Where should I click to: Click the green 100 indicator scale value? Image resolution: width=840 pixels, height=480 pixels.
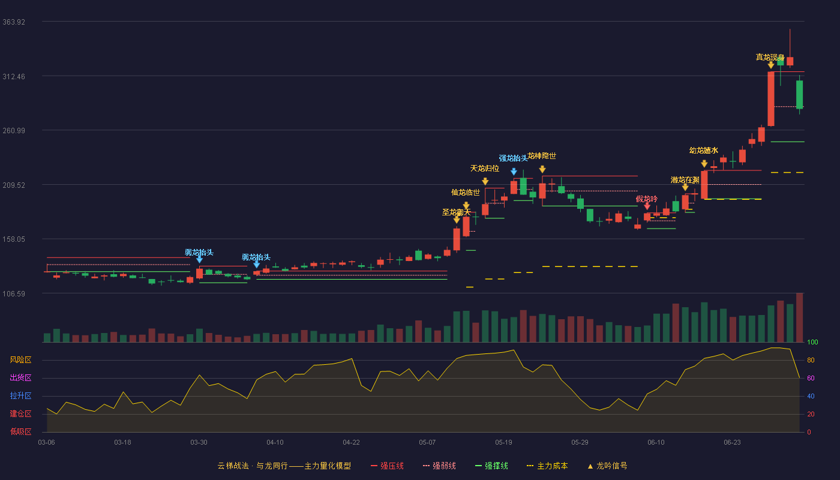812,342
